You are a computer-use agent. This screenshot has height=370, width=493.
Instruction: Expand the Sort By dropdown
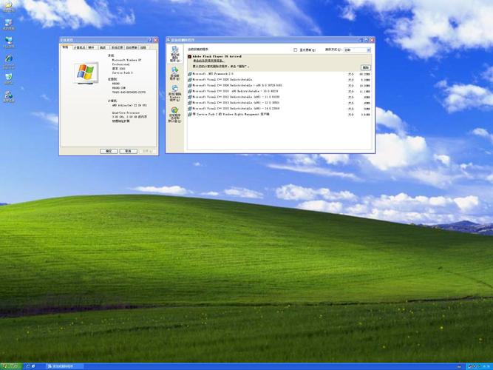[358, 50]
